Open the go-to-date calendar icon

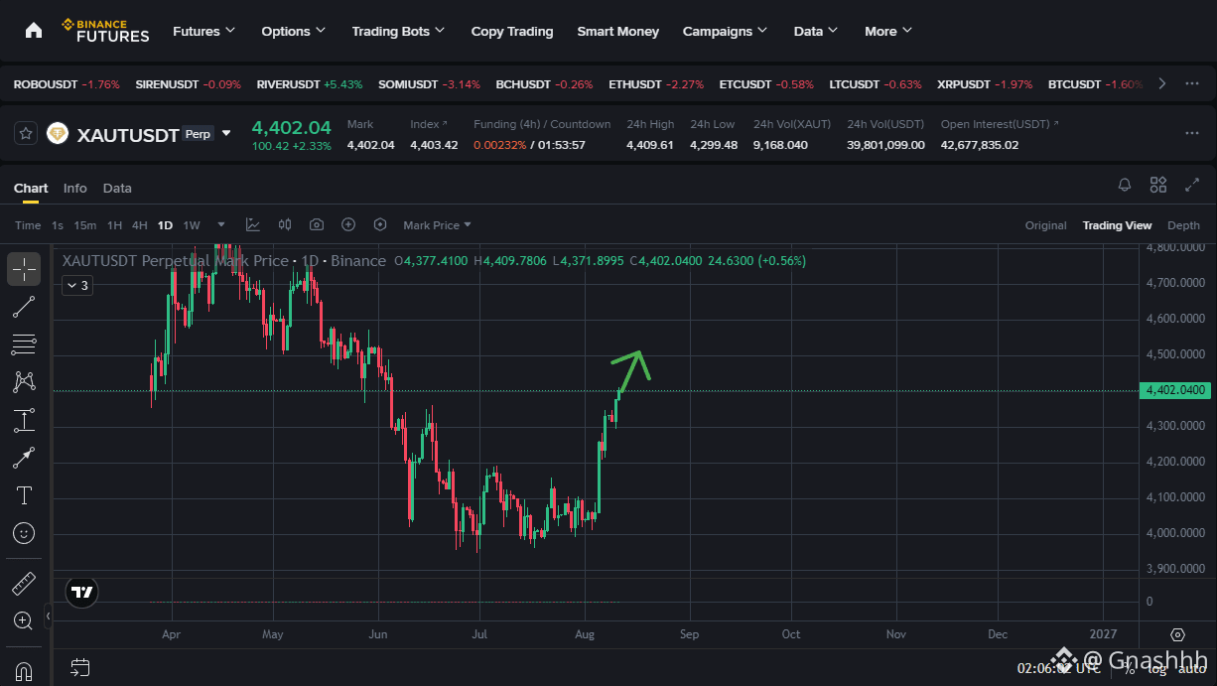80,667
